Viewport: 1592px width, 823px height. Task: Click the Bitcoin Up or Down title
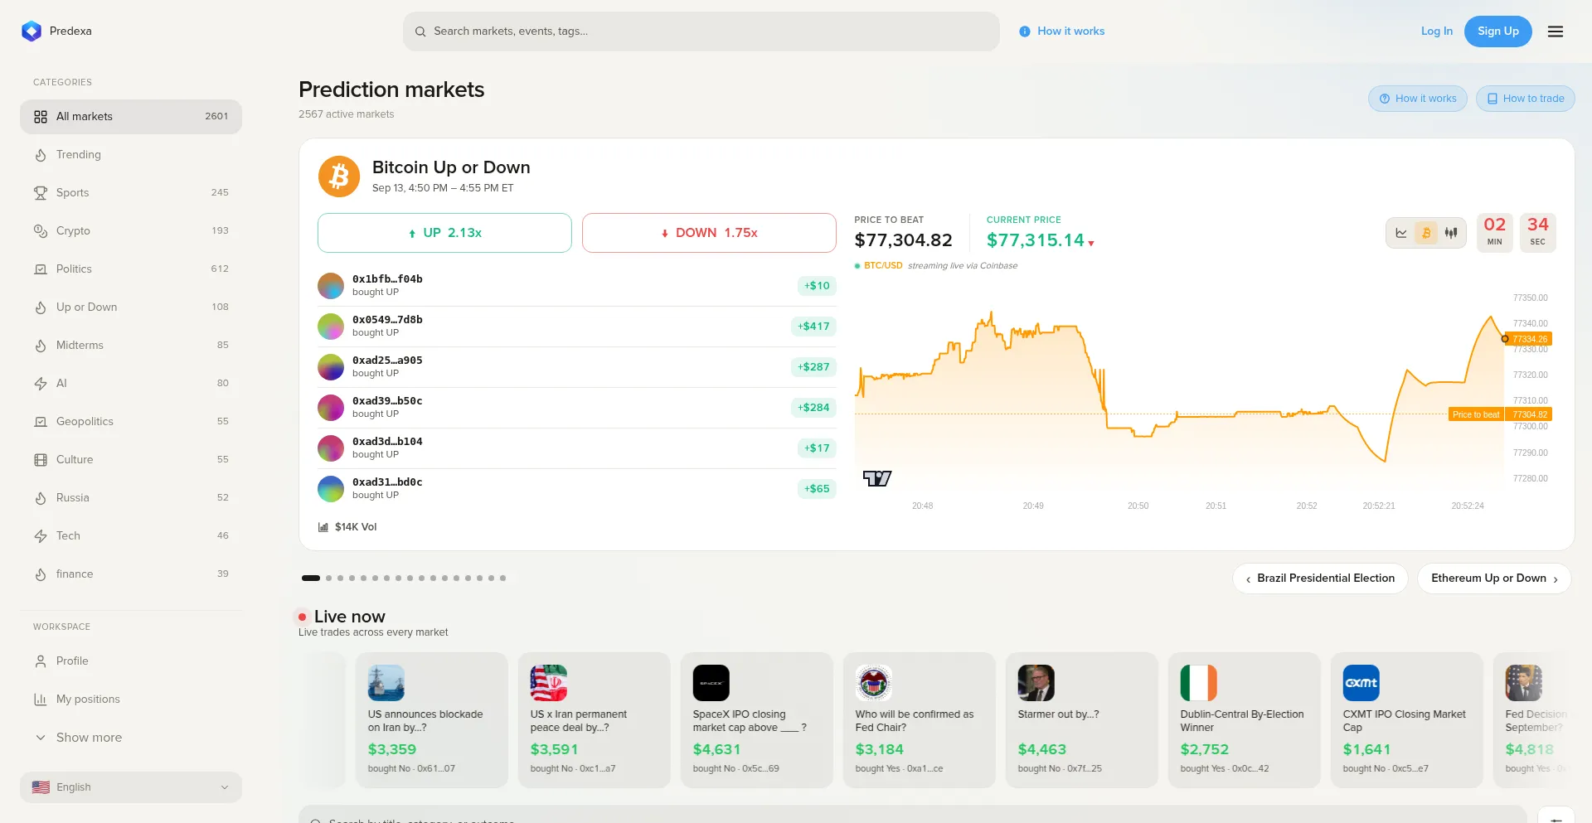click(451, 167)
